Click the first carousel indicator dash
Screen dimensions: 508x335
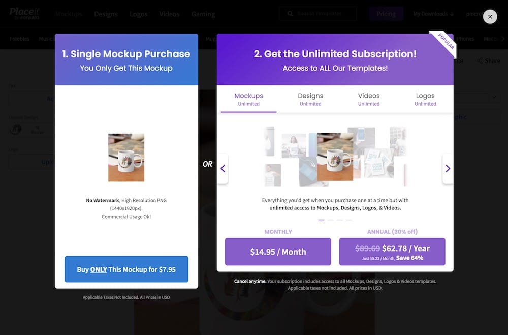(x=321, y=220)
